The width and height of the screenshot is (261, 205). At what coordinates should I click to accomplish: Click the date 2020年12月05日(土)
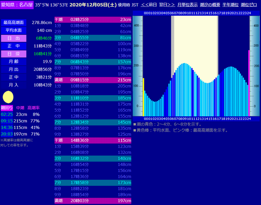click(x=93, y=5)
